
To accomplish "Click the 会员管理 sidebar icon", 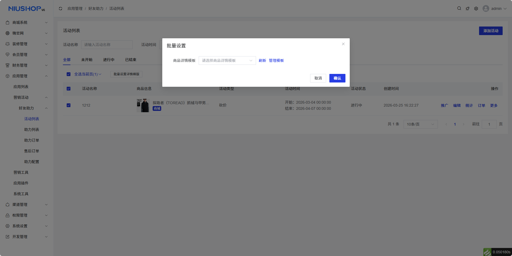I will click(7, 55).
